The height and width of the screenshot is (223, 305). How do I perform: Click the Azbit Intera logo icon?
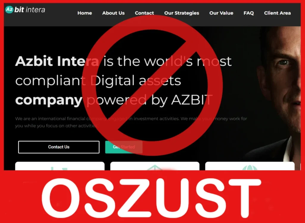pyautogui.click(x=9, y=9)
